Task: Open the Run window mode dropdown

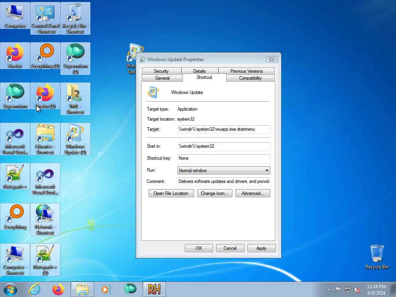Action: coord(224,170)
